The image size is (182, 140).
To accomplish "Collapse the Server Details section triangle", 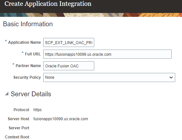I will 7,94.
